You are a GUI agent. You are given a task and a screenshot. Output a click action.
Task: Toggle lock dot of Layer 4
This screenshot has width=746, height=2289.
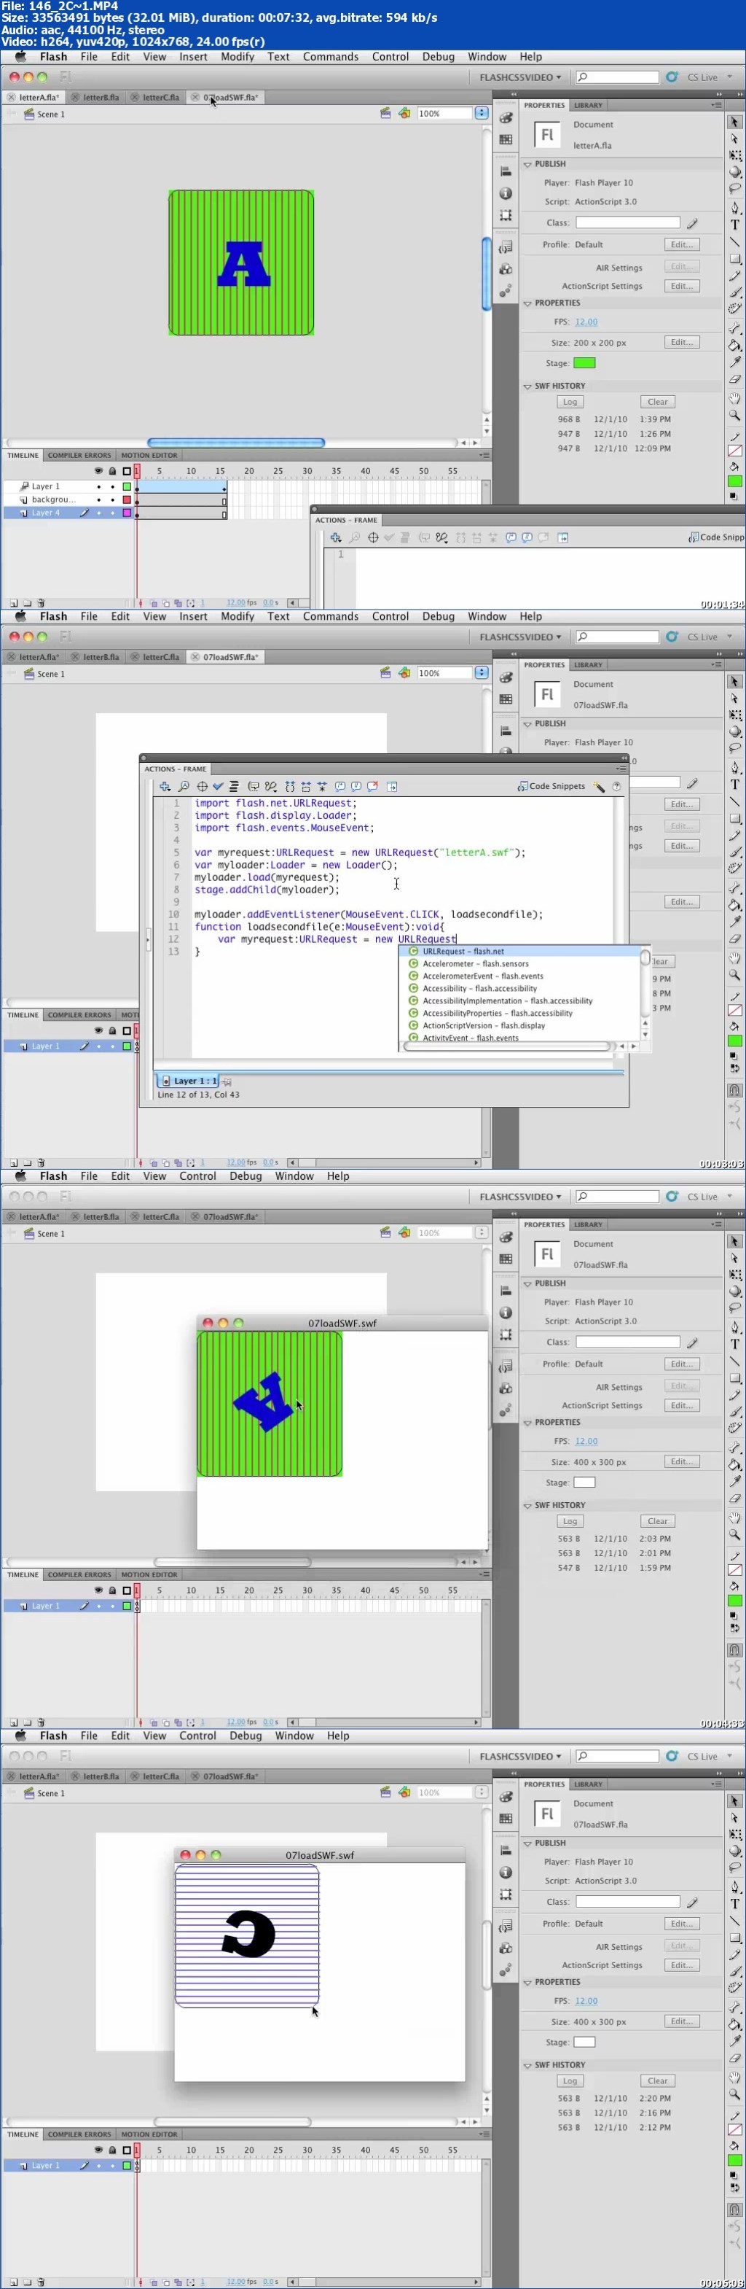click(113, 513)
